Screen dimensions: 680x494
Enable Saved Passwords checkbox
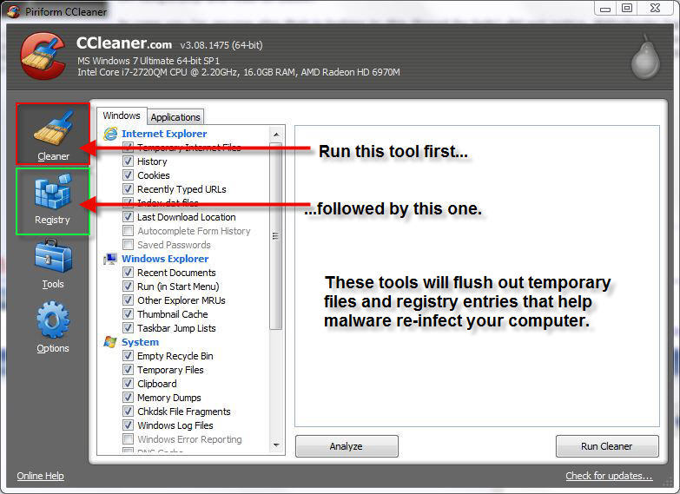click(128, 245)
